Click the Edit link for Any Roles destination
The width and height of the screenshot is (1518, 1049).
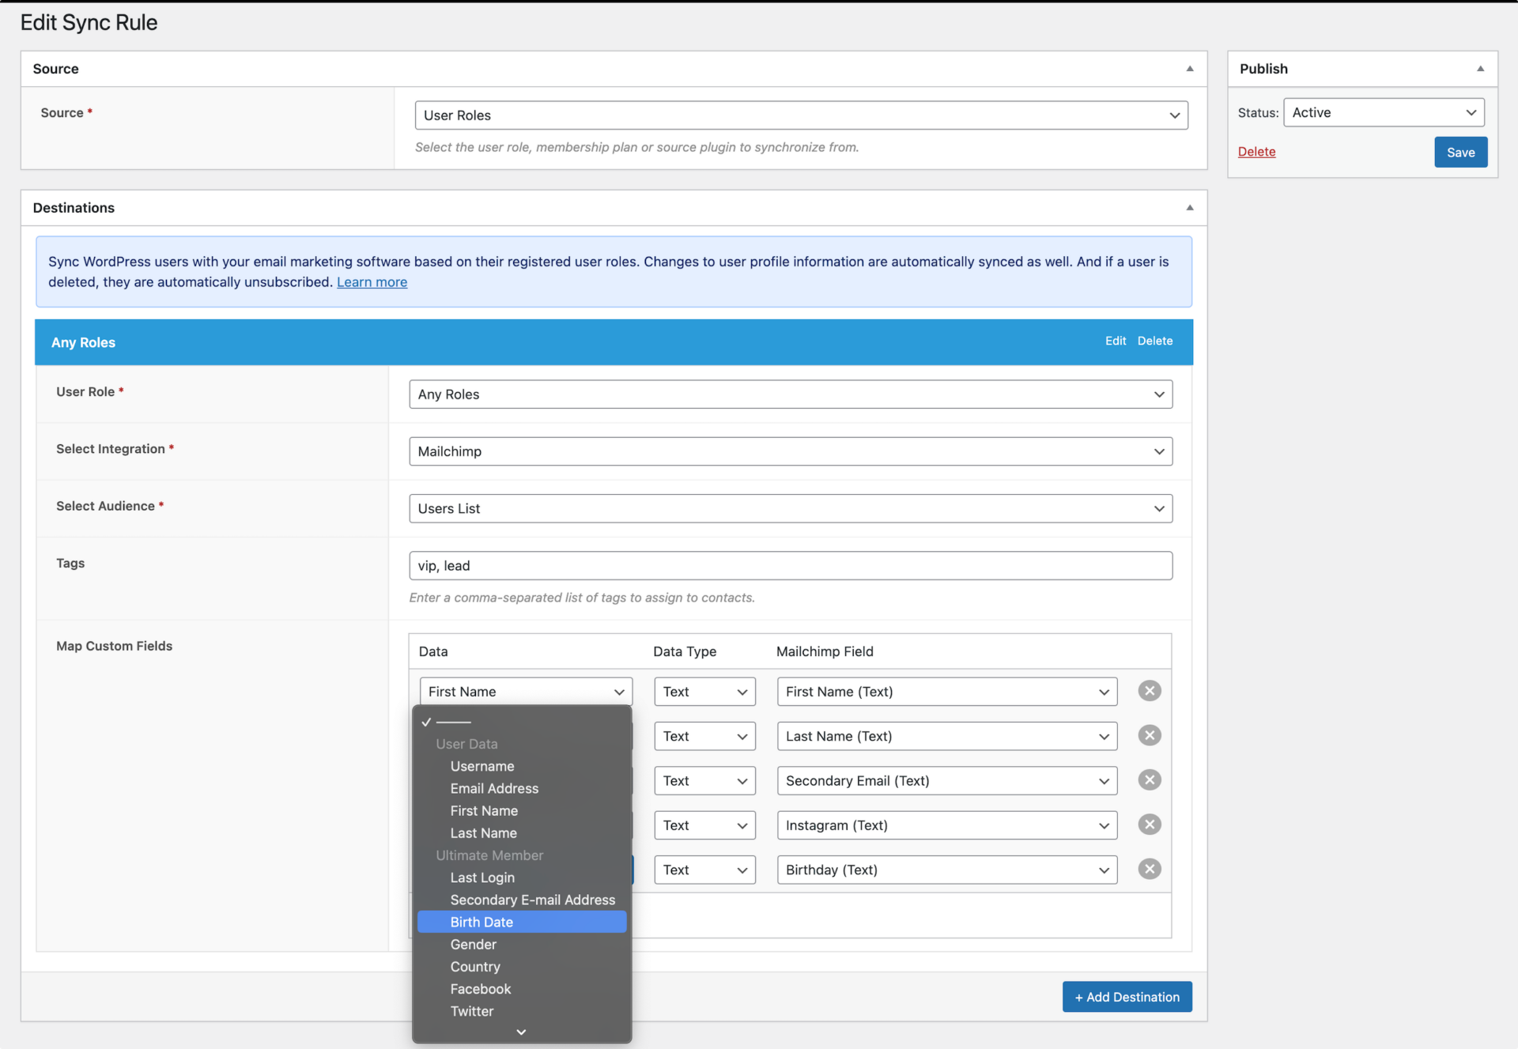[x=1116, y=340]
